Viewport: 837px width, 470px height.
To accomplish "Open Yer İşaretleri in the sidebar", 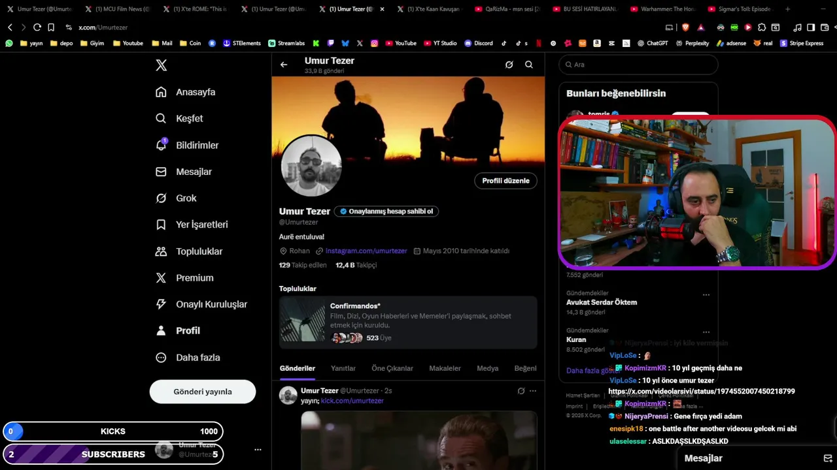I will pos(192,225).
